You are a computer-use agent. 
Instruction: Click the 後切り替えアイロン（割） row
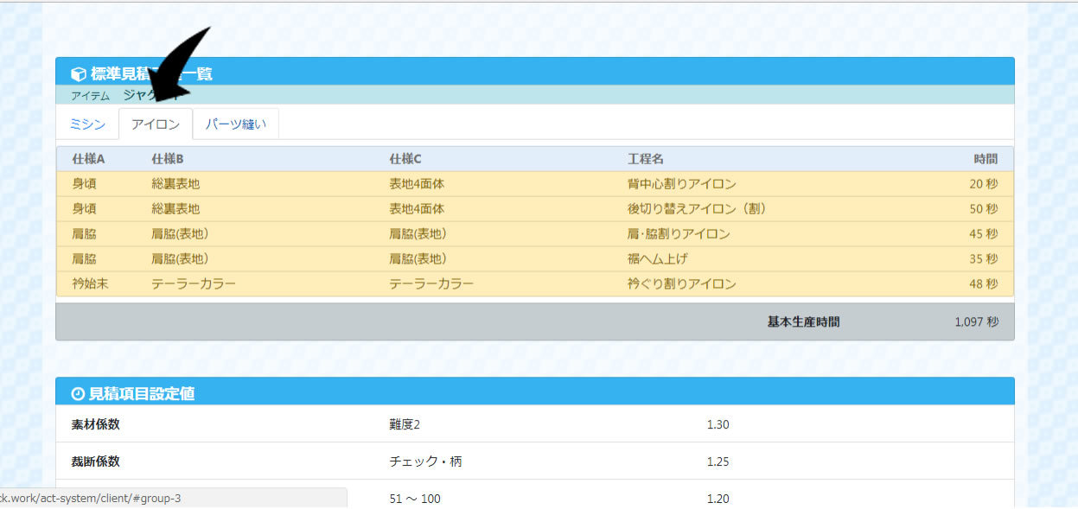point(697,209)
